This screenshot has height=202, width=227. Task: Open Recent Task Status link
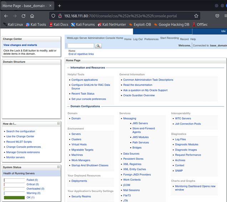pos(83,93)
